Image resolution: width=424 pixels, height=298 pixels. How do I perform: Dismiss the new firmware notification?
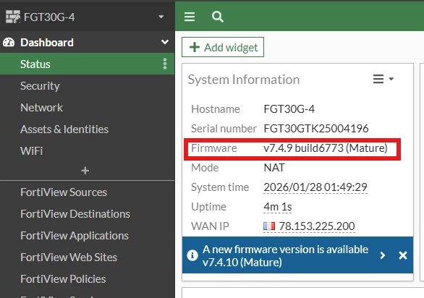(x=403, y=255)
